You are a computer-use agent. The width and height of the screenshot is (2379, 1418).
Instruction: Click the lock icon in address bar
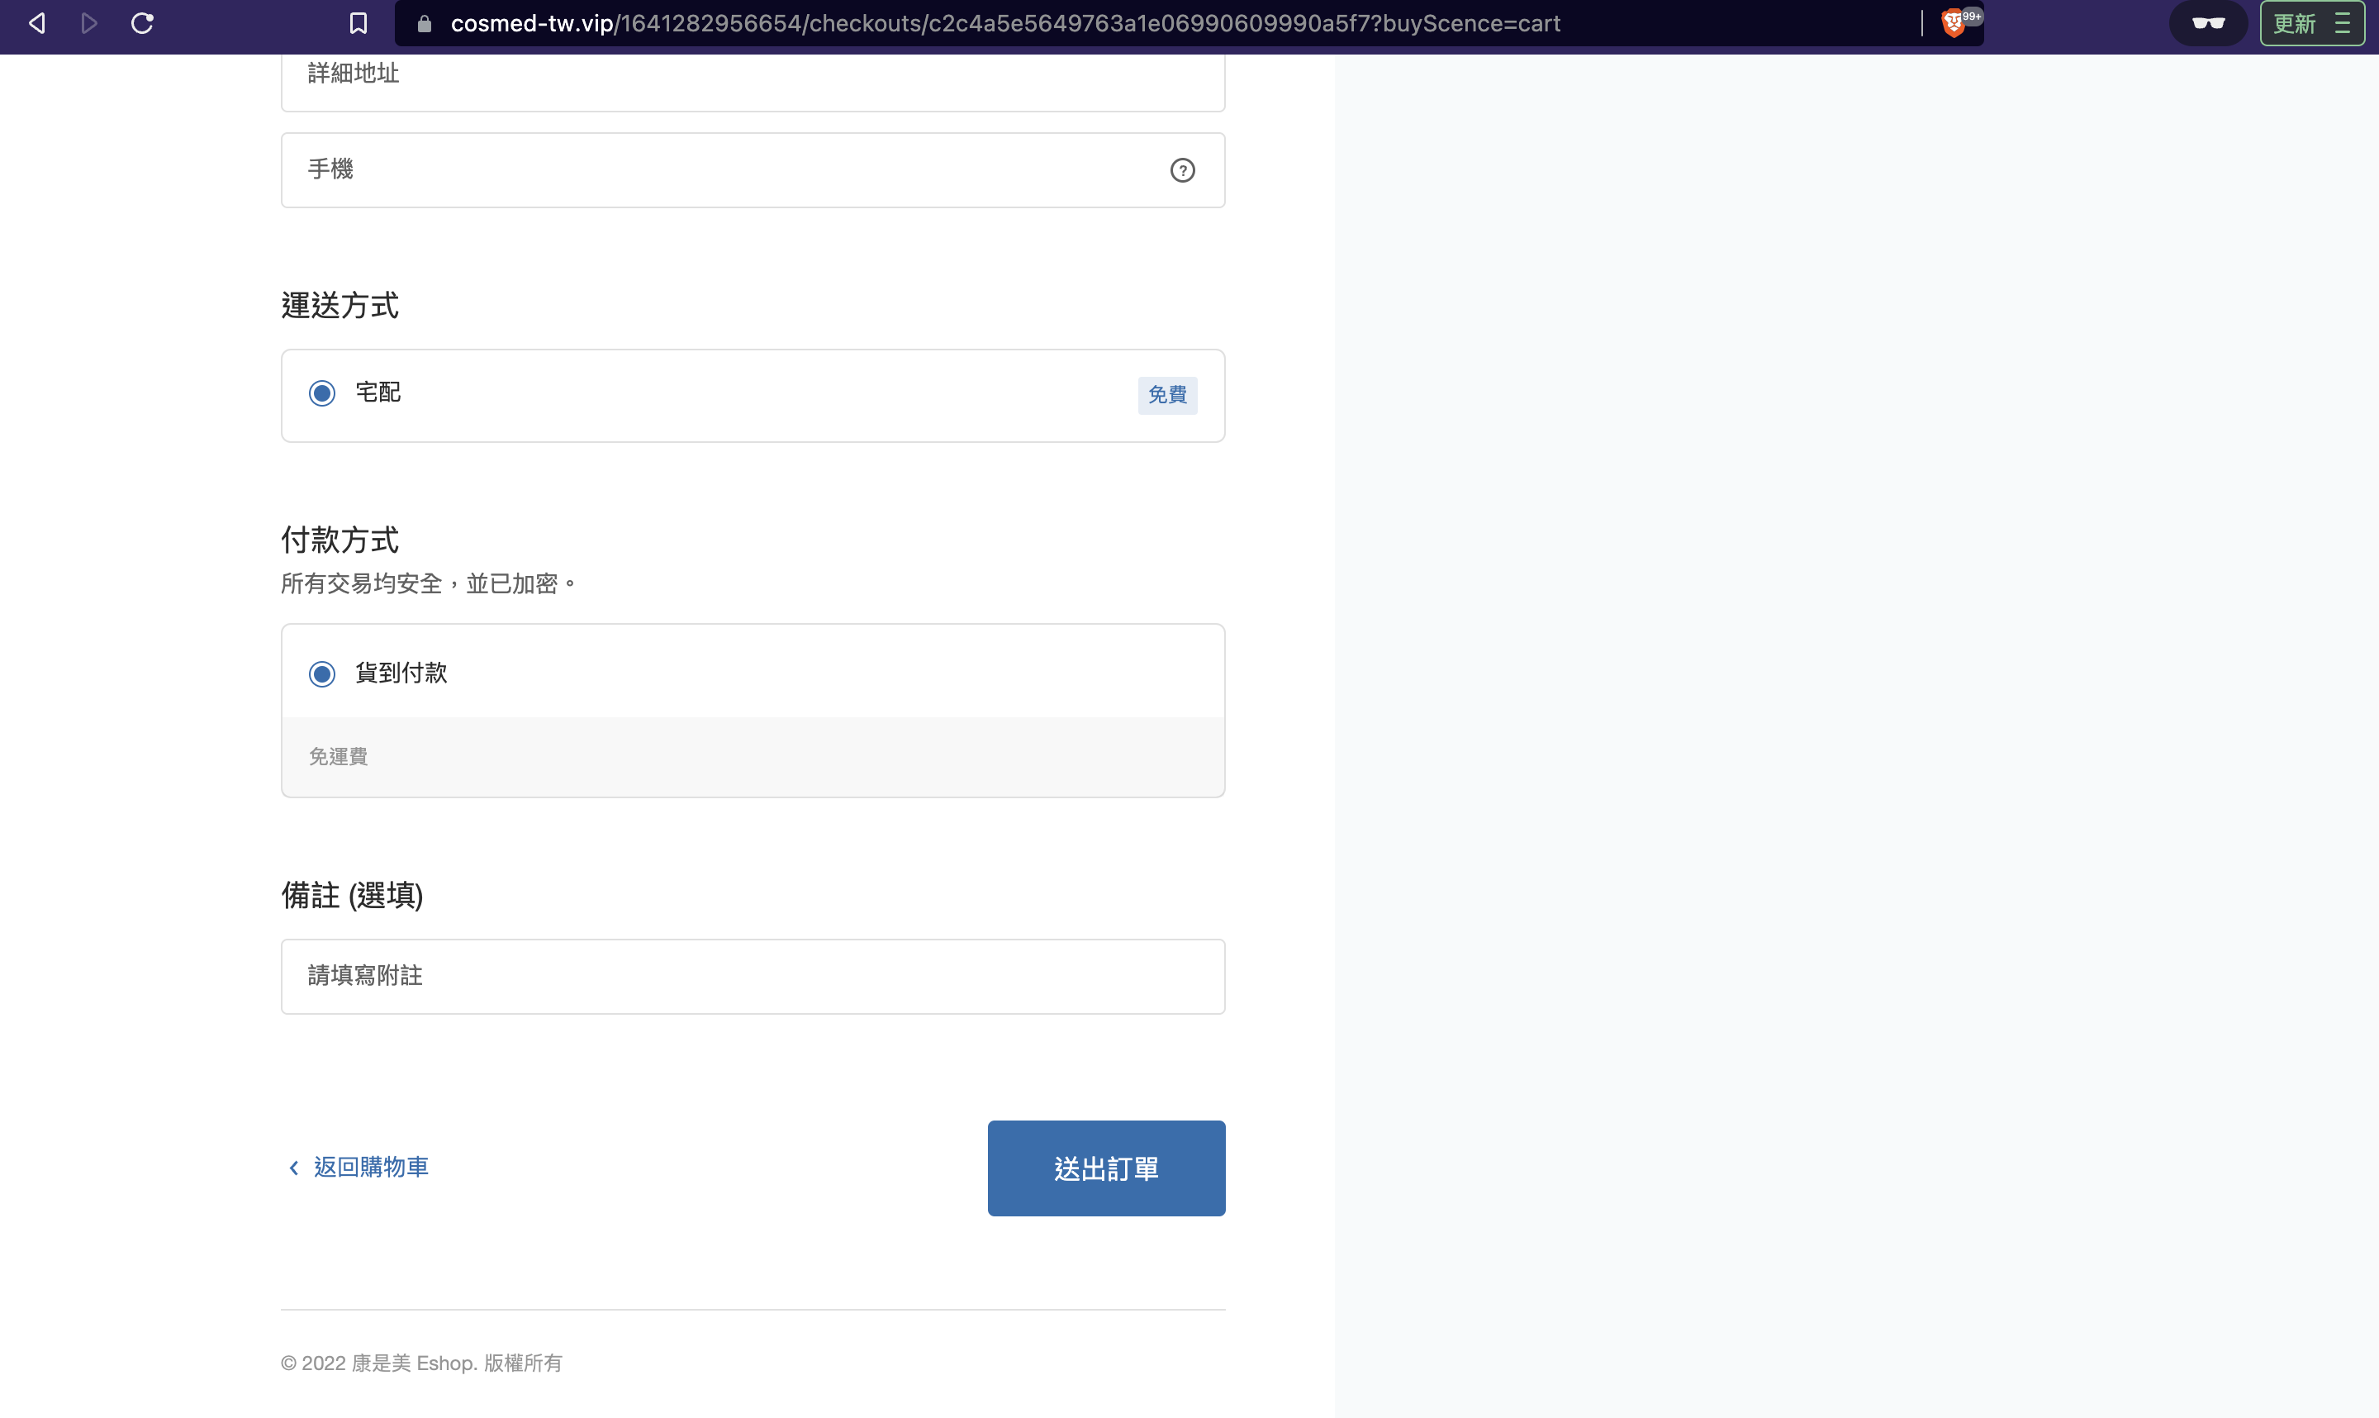pos(425,24)
